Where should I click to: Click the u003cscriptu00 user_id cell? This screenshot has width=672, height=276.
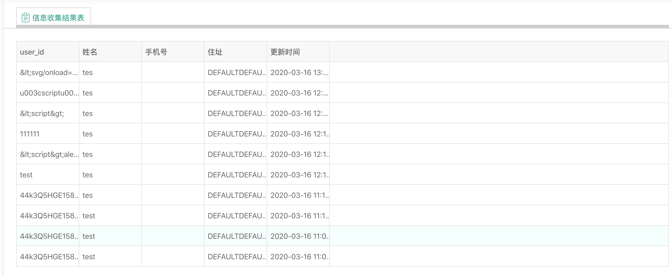coord(49,93)
